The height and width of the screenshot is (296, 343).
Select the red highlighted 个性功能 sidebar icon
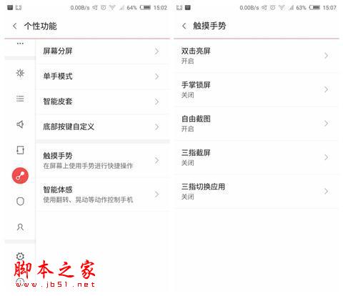tap(20, 176)
